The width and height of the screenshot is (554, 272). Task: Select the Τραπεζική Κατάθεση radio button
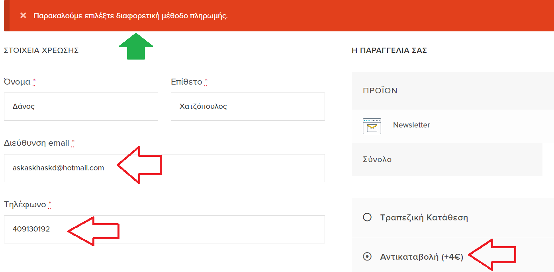click(367, 217)
